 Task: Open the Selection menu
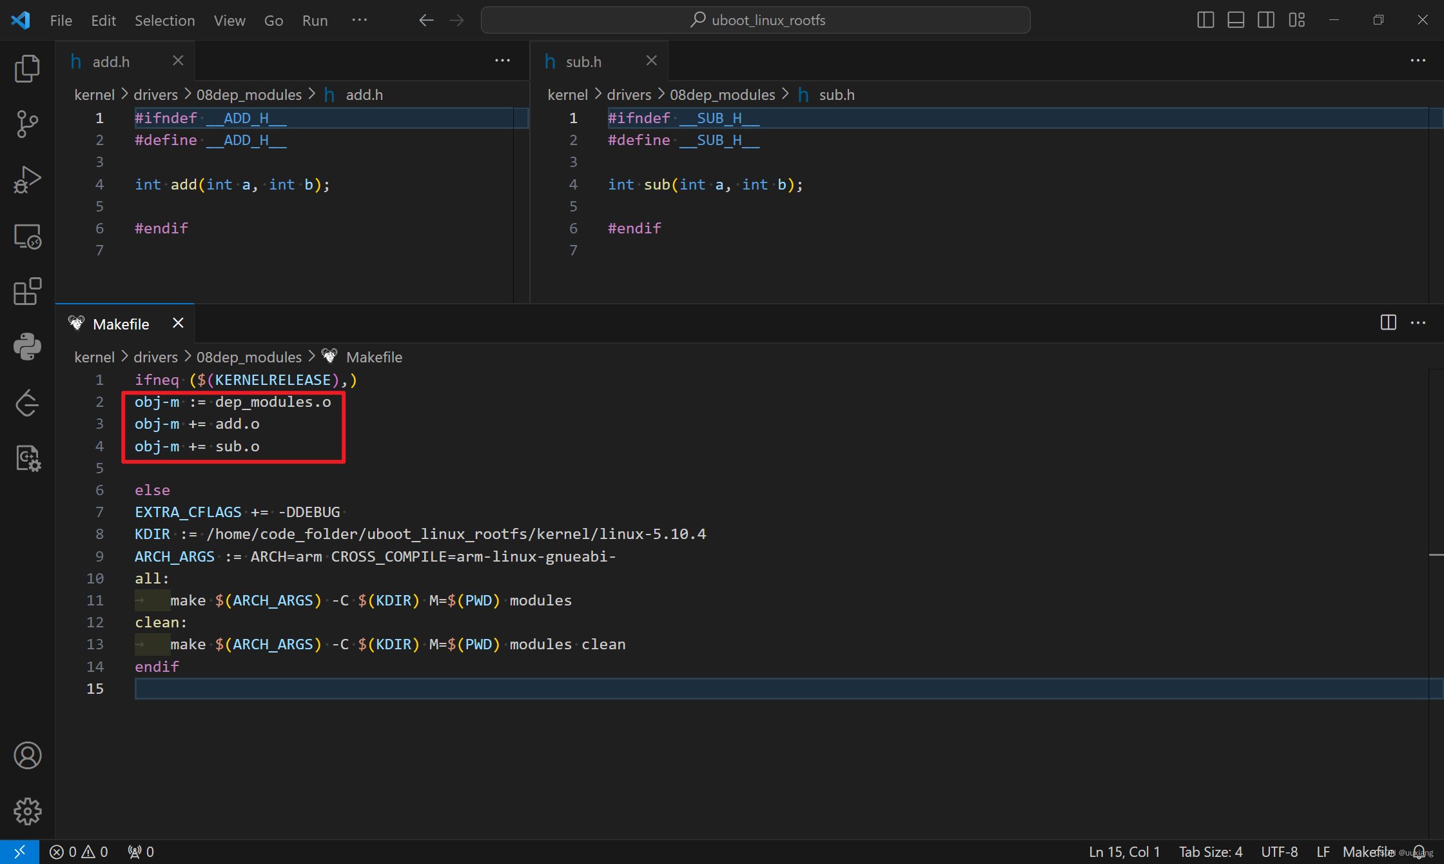coord(164,21)
